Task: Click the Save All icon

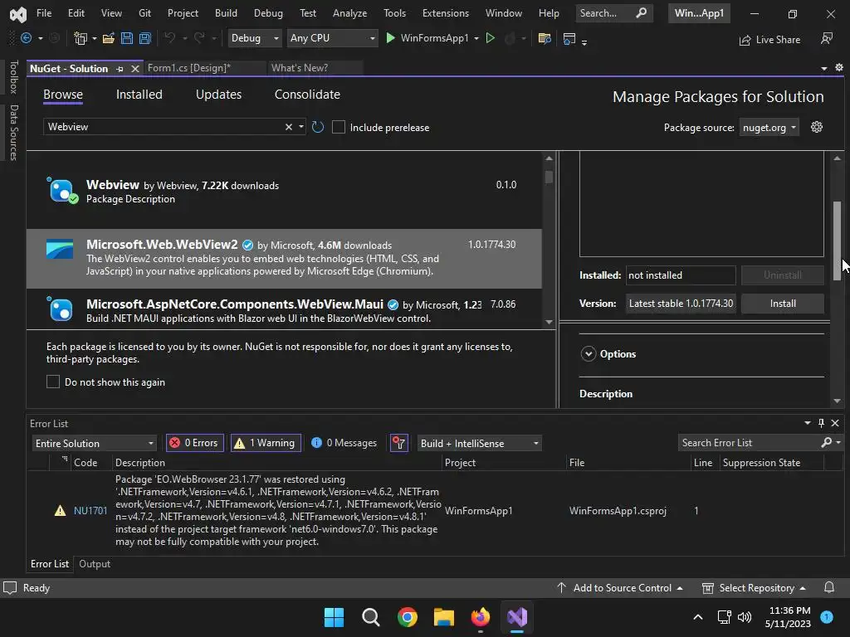Action: [144, 38]
